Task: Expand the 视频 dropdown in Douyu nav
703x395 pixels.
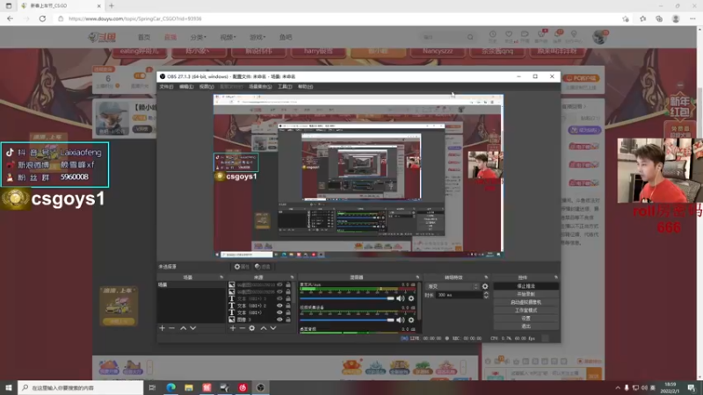Action: (x=228, y=37)
